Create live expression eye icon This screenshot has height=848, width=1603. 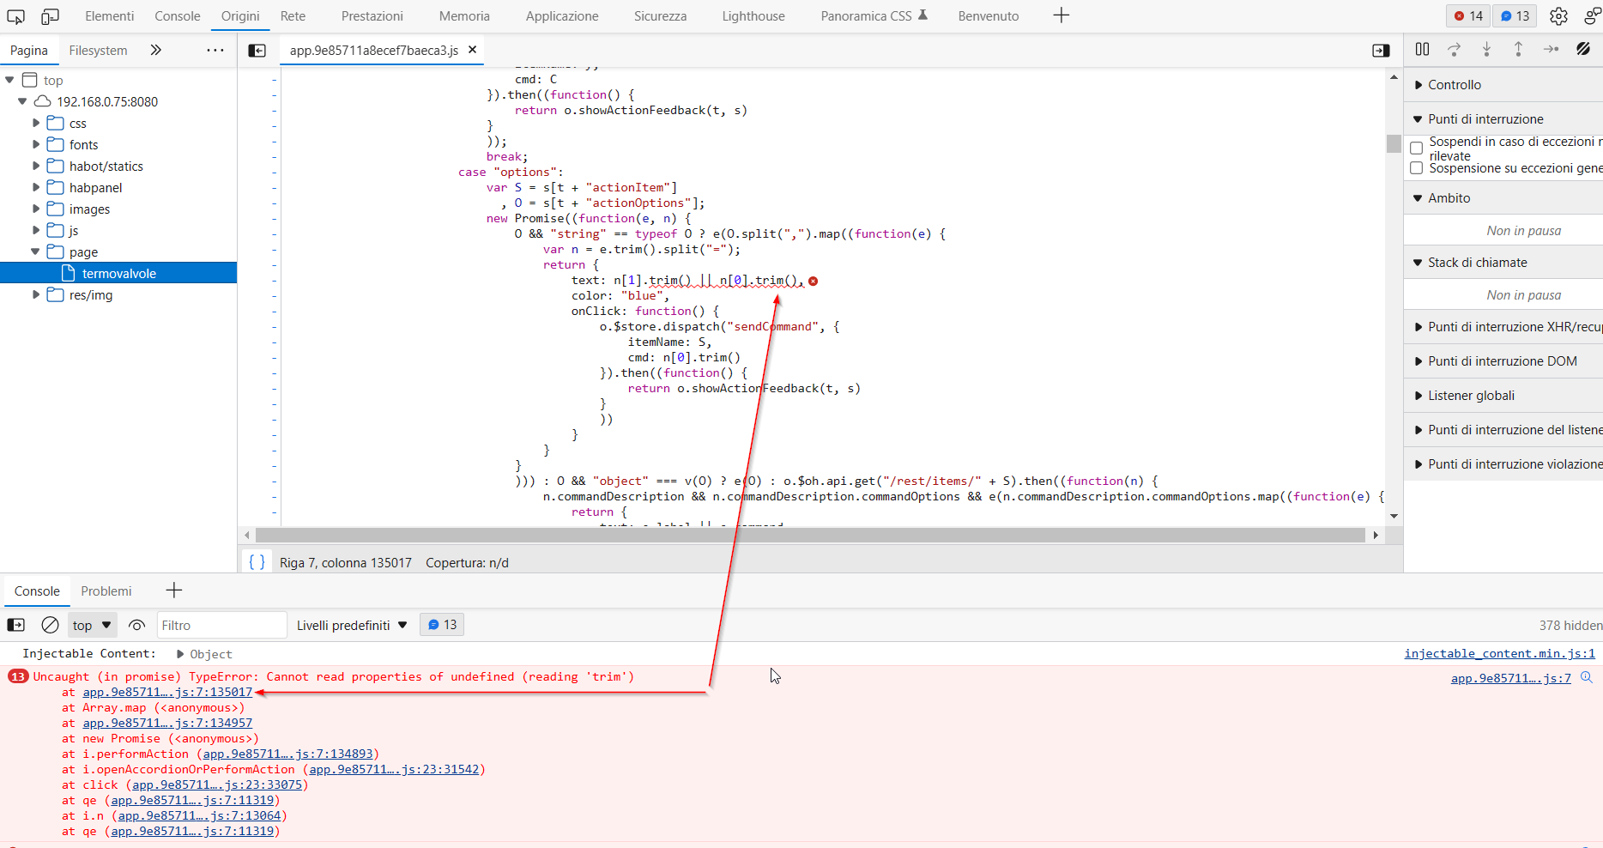tap(136, 625)
